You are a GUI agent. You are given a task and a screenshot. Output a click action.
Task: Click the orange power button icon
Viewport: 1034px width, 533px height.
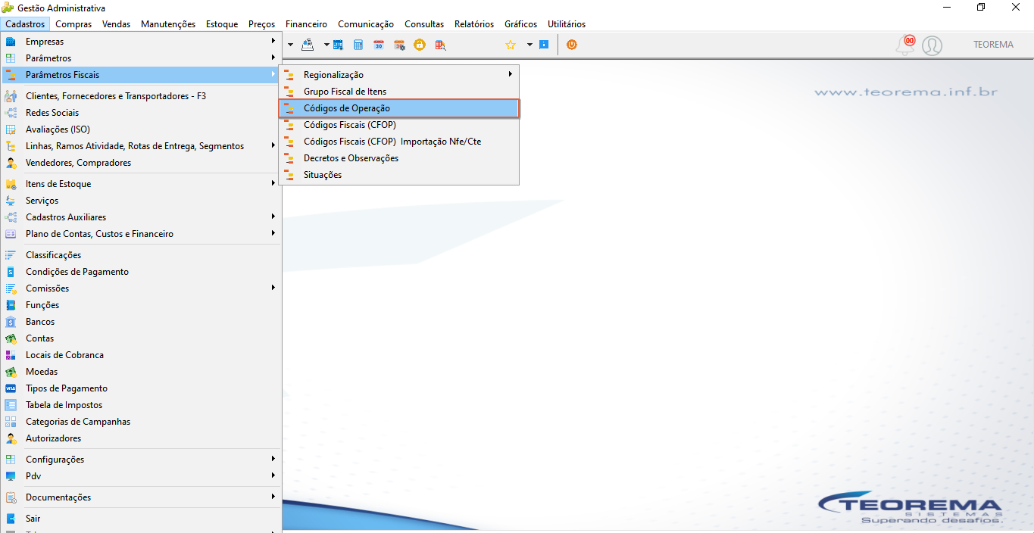[572, 45]
